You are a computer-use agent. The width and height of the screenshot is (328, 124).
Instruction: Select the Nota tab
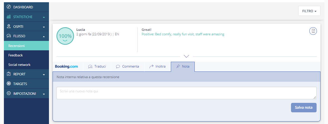coord(183,66)
